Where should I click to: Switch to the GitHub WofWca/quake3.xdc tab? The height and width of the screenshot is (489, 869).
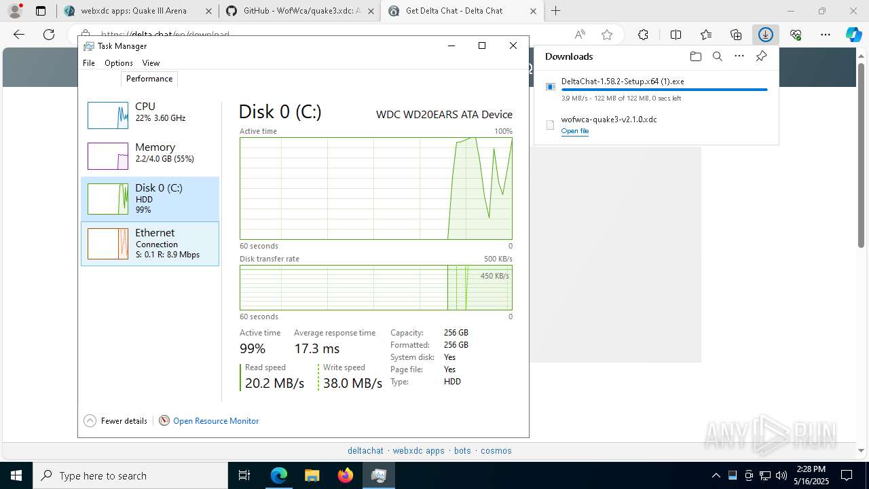tap(301, 11)
